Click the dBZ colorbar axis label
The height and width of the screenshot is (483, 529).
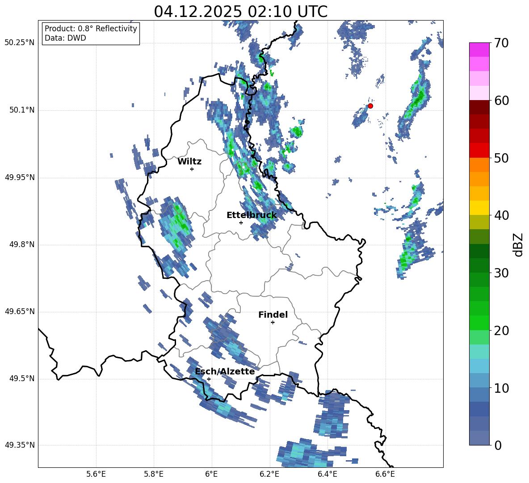(519, 244)
